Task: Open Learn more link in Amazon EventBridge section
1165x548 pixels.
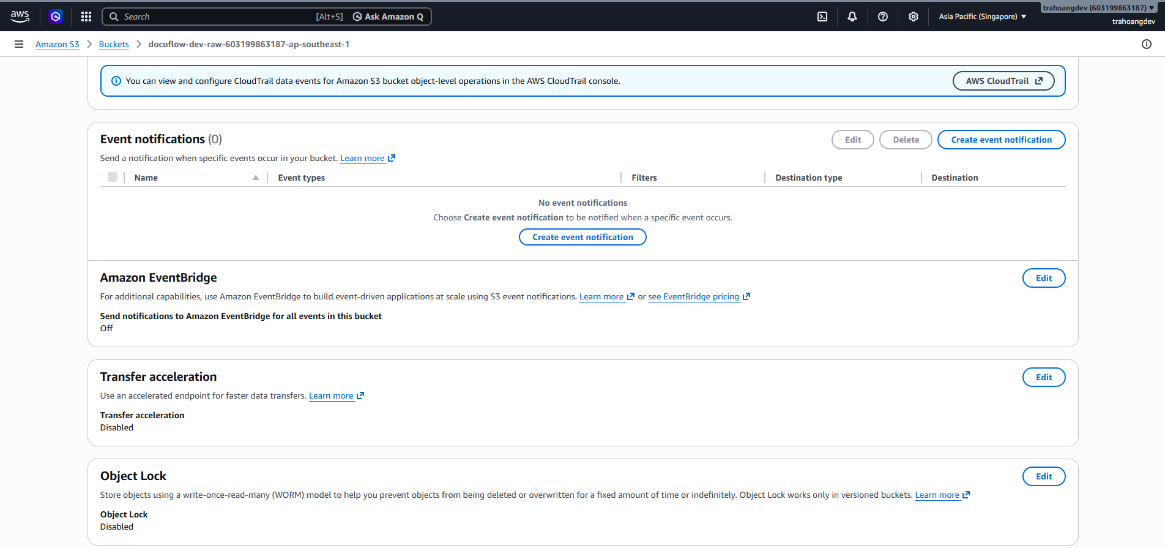Action: pyautogui.click(x=607, y=296)
